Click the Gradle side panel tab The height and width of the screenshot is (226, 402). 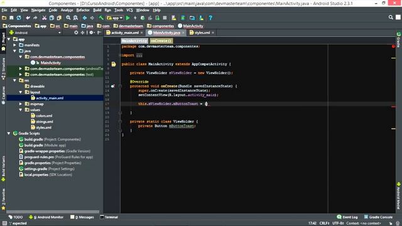(399, 40)
